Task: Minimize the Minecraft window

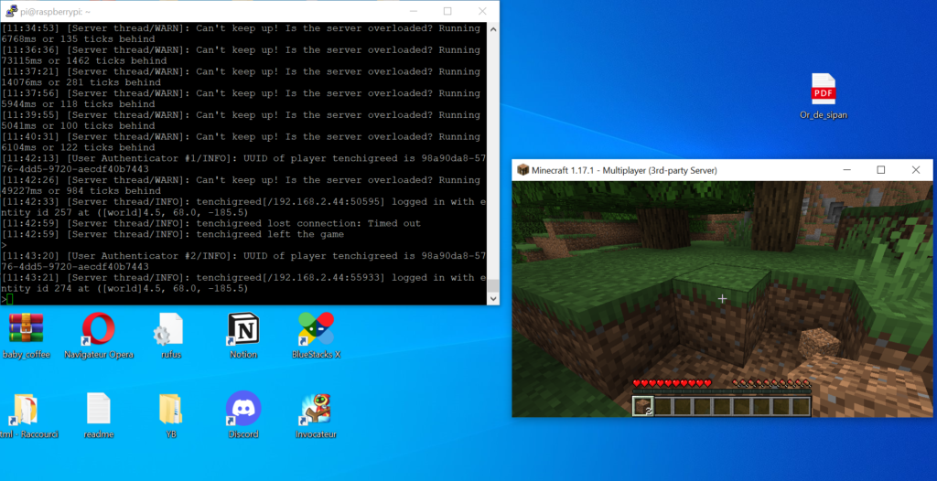Action: click(x=846, y=170)
